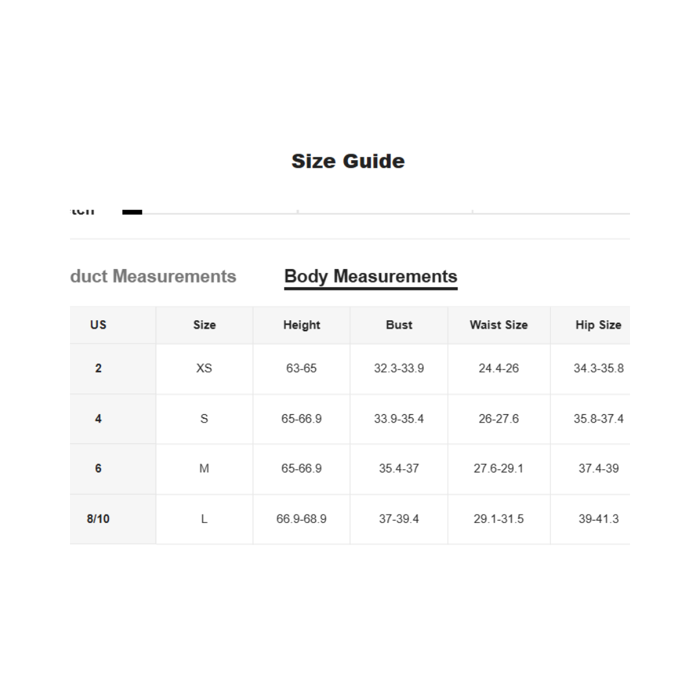700x700 pixels.
Task: Click the 39-41.3 hip cell
Action: [598, 519]
